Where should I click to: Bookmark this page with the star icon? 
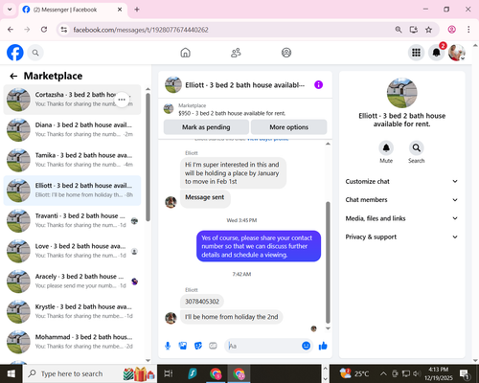[428, 30]
